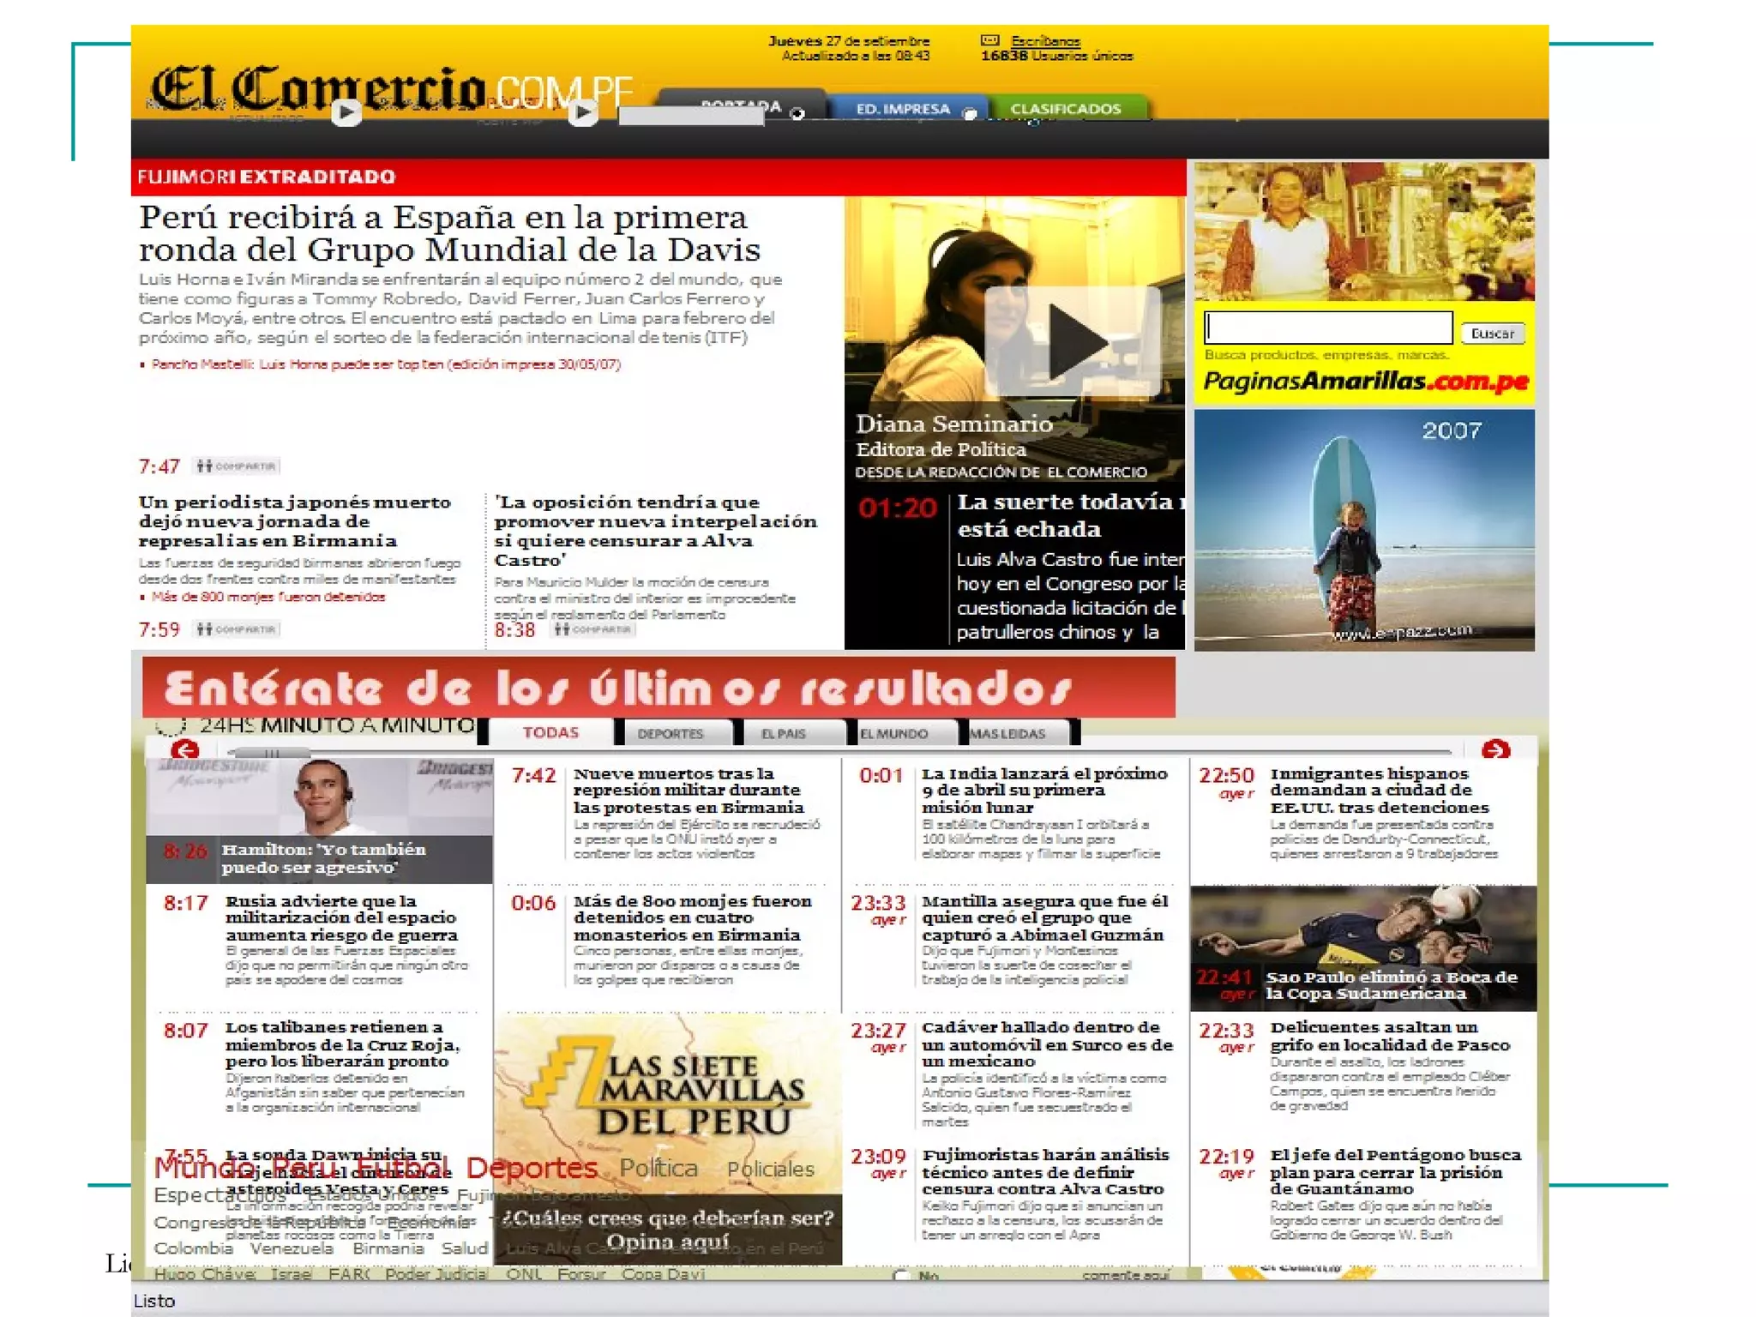Click the red right arrow in news ticker
The image size is (1756, 1317).
[x=1494, y=750]
